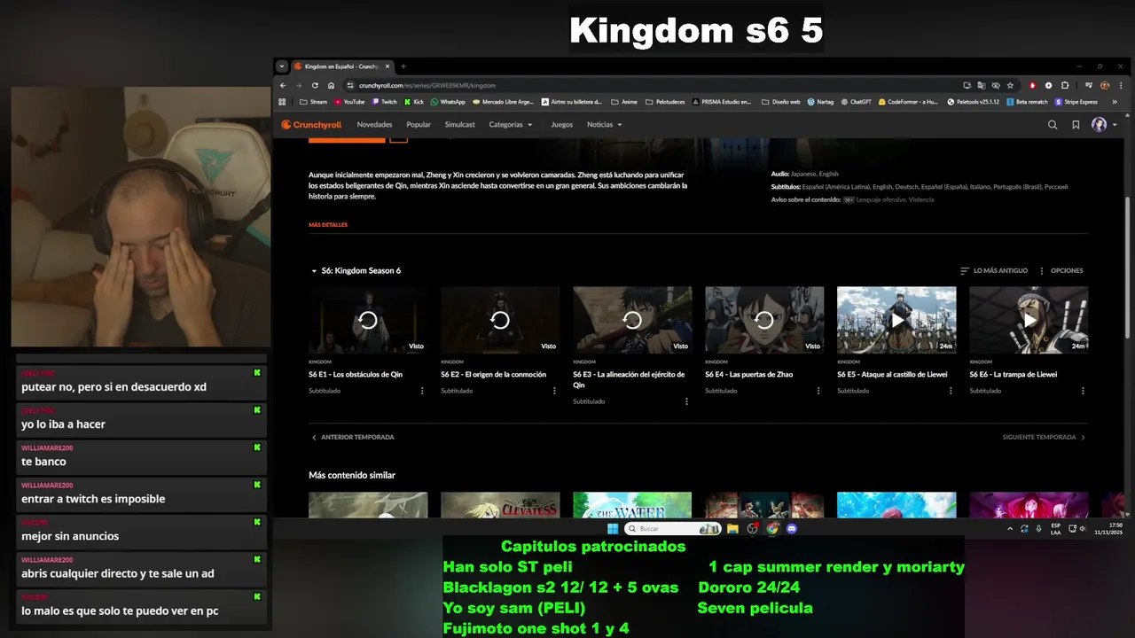Viewport: 1135px width, 638px height.
Task: Click the page vertical scrollbar
Action: click(1127, 266)
